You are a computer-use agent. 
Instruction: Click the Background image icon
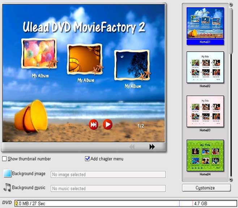(x=7, y=173)
